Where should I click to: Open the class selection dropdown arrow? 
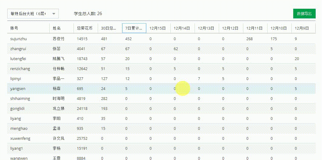tap(54, 14)
